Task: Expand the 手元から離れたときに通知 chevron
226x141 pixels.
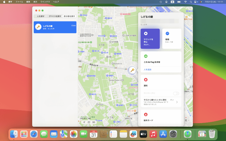Action: (x=177, y=102)
